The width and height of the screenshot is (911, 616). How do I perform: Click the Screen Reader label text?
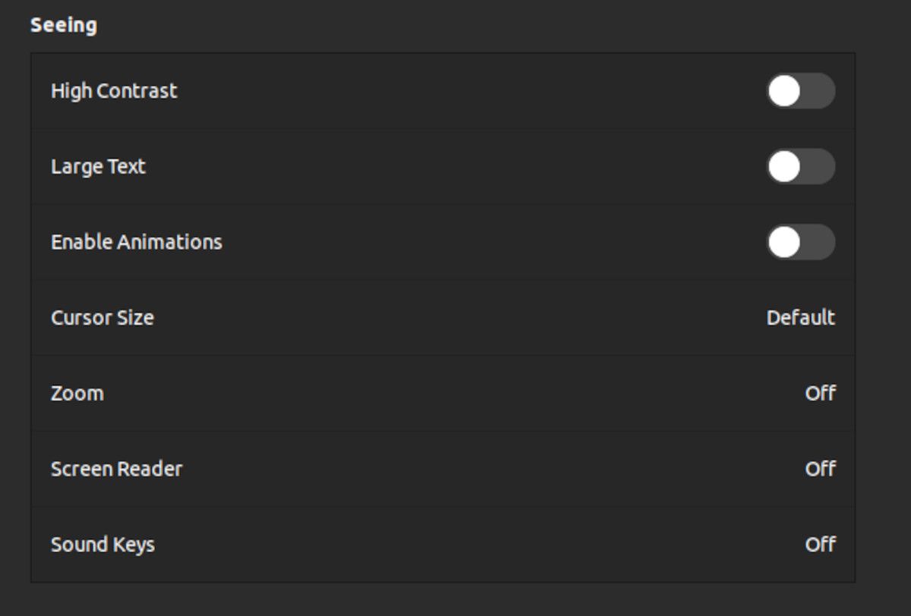click(x=117, y=469)
